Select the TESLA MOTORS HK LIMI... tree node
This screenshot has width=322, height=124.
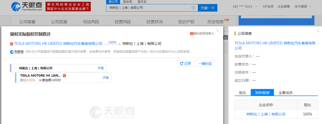[63, 78]
